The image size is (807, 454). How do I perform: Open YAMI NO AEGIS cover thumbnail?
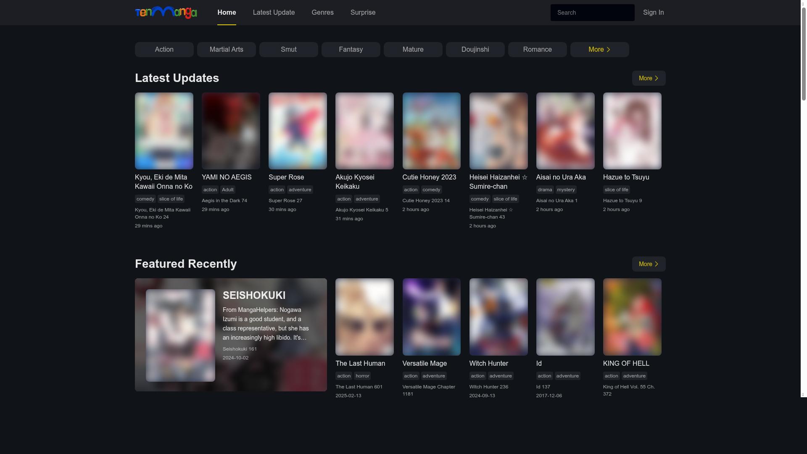pyautogui.click(x=231, y=131)
